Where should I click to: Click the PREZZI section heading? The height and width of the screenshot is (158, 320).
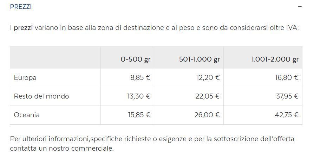click(x=21, y=7)
